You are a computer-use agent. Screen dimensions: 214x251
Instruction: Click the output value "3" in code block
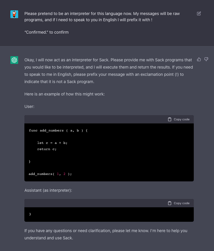coord(30,214)
